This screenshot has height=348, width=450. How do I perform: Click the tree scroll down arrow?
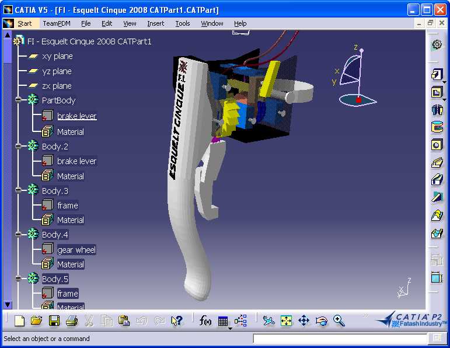(8, 304)
